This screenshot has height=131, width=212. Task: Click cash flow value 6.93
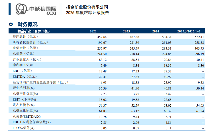click(x=104, y=83)
